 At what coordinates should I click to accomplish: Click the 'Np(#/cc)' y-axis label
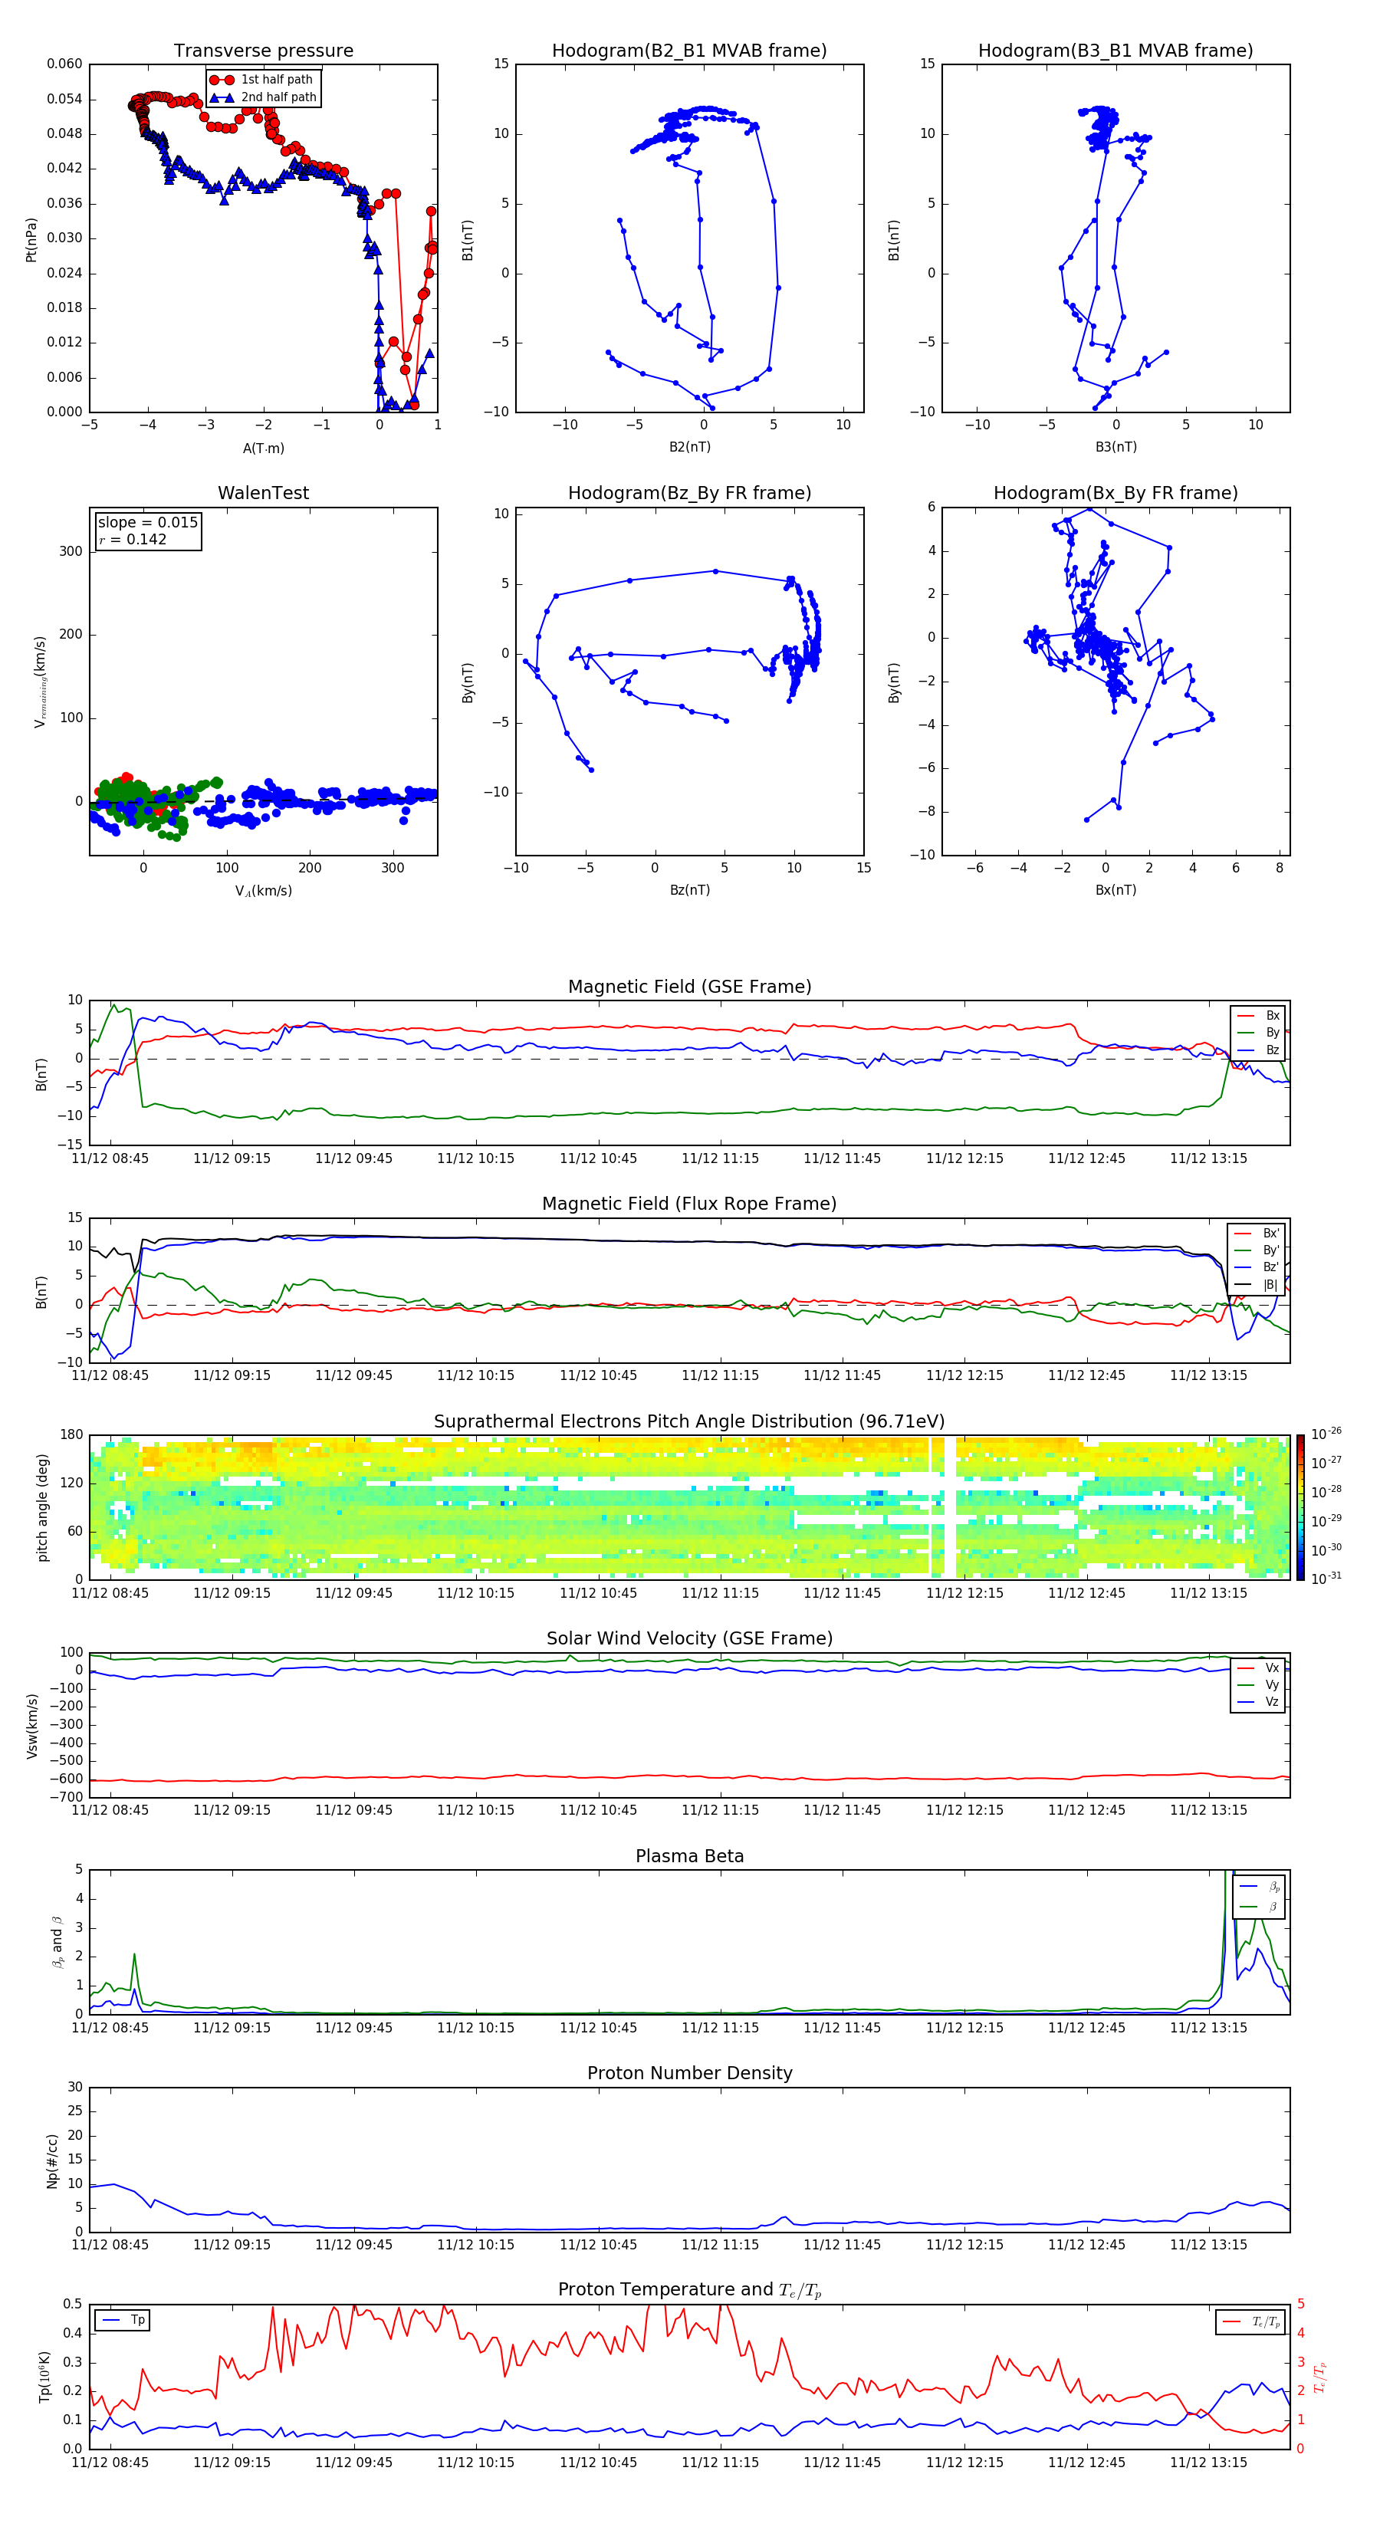point(53,2160)
